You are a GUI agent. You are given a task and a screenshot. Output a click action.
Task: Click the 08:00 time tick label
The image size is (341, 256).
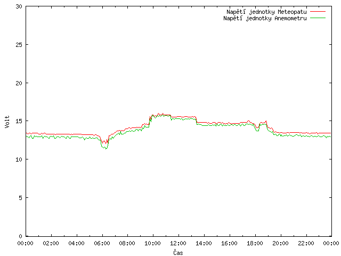coord(127,243)
